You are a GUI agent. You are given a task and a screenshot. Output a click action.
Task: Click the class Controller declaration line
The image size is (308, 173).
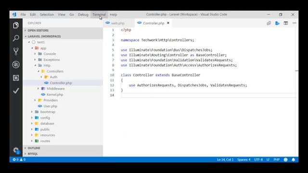[x=160, y=75]
